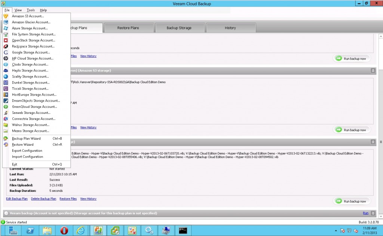Click the taskbar clock showing 11:09 AM
Image resolution: width=383 pixels, height=236 pixels.
(370, 230)
